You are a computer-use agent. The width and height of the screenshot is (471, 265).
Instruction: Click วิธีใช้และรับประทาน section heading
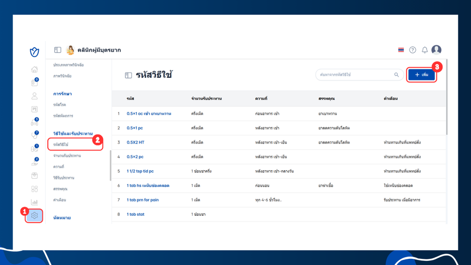(73, 134)
